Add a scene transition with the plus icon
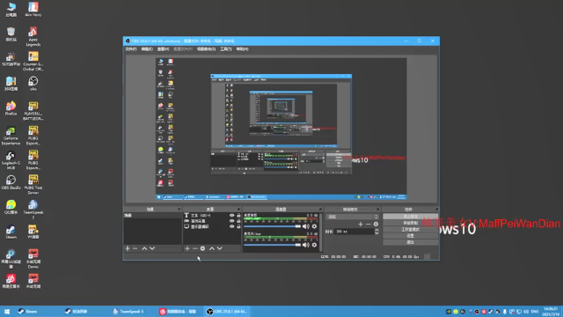Image resolution: width=563 pixels, height=317 pixels. (361, 224)
